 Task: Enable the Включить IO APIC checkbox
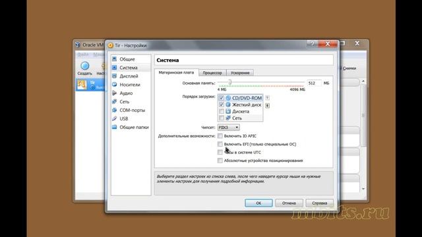click(x=220, y=136)
